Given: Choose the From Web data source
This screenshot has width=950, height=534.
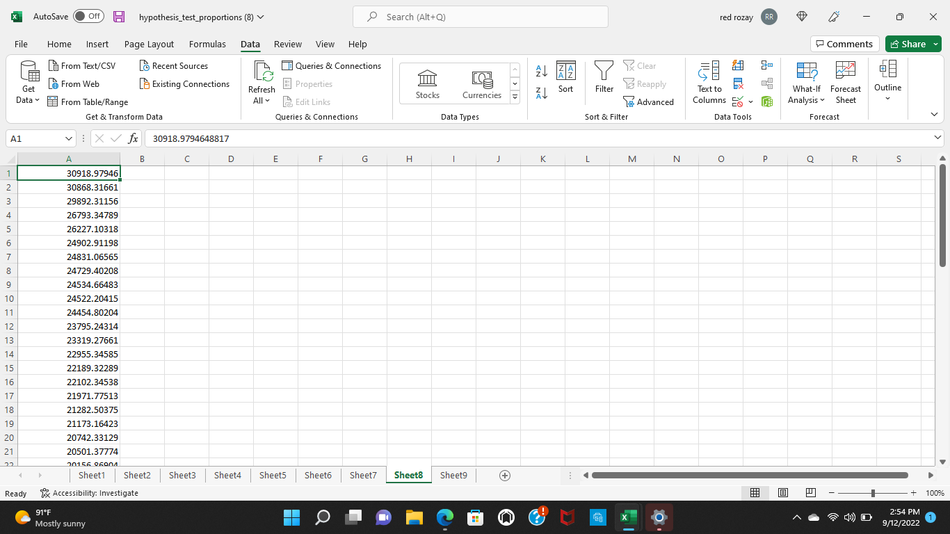Looking at the screenshot, I should (74, 83).
